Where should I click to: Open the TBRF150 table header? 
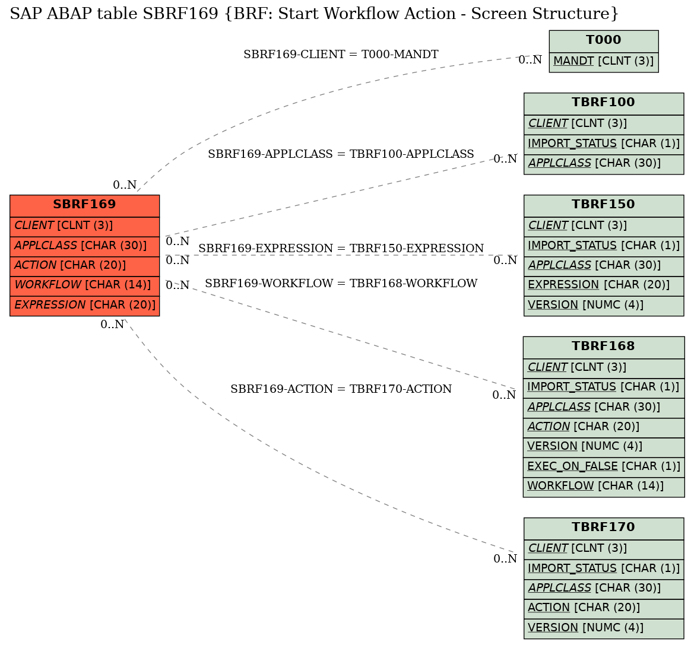coord(604,206)
